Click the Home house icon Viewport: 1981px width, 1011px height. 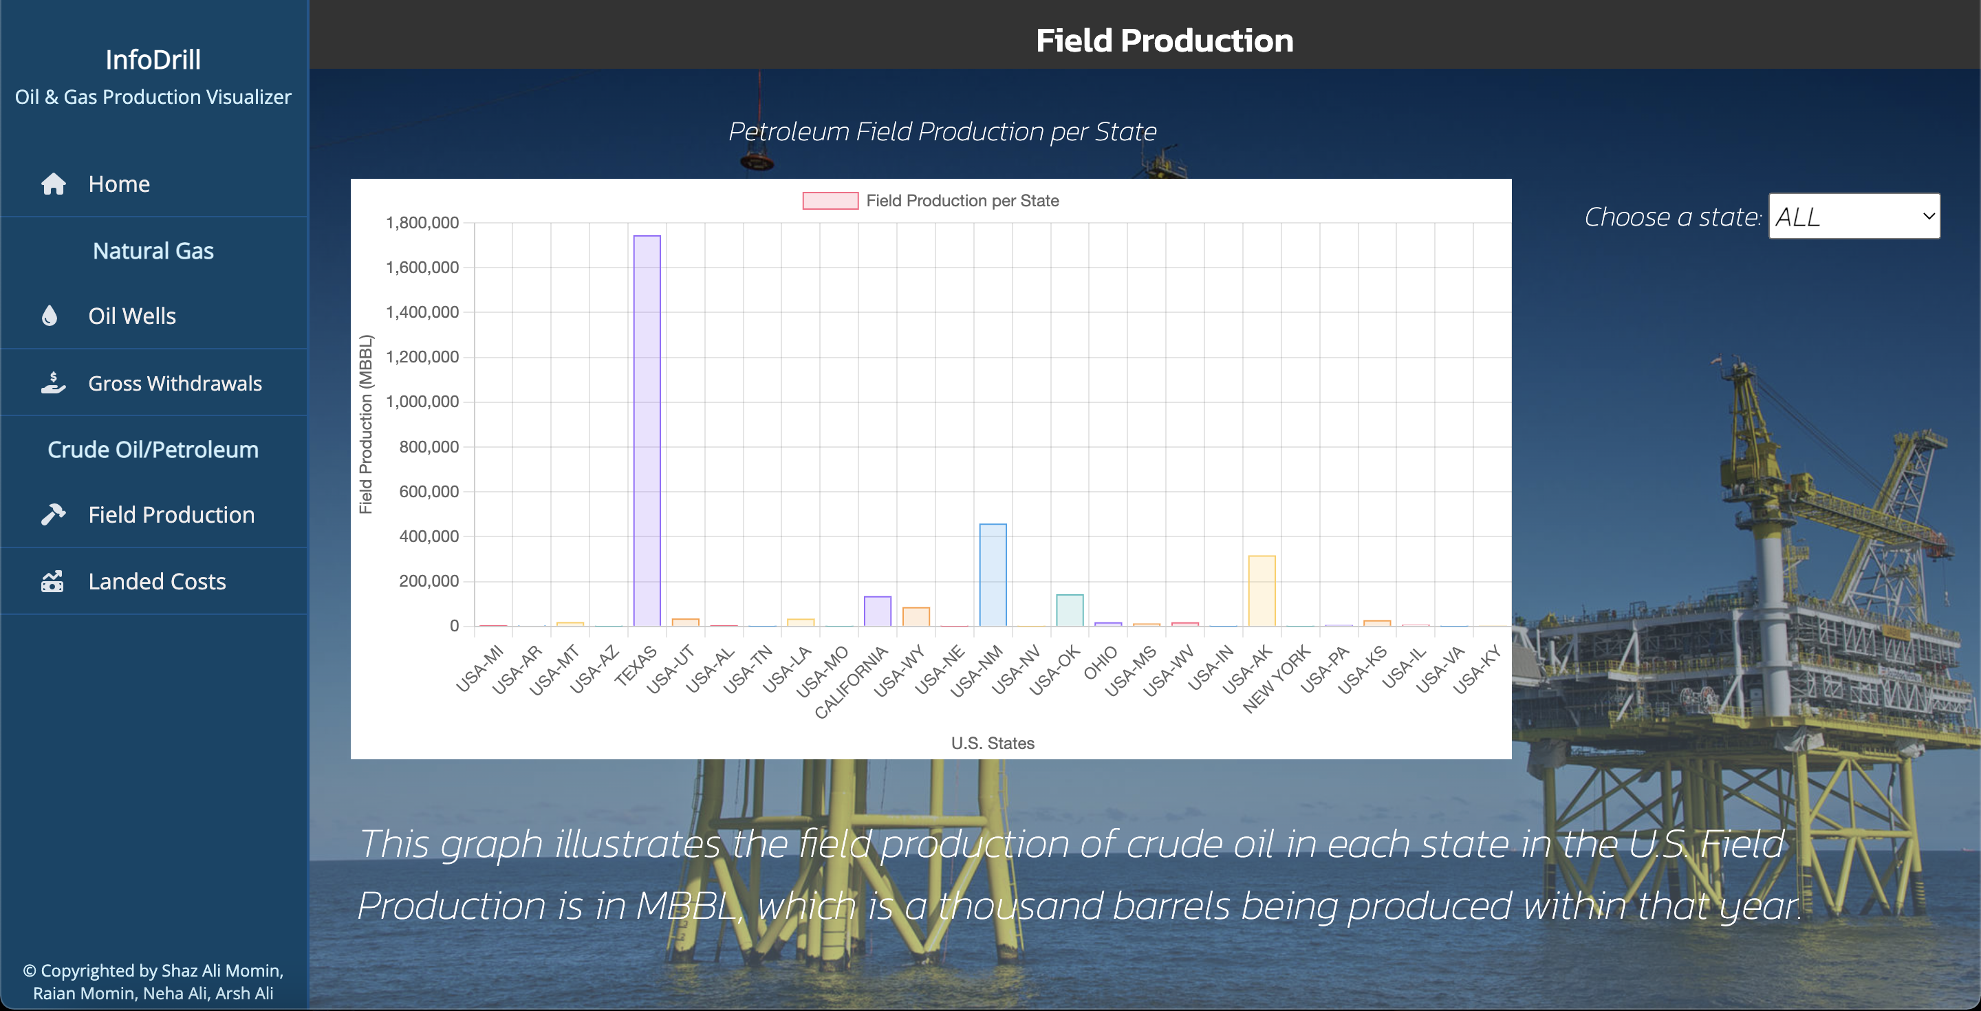coord(53,184)
